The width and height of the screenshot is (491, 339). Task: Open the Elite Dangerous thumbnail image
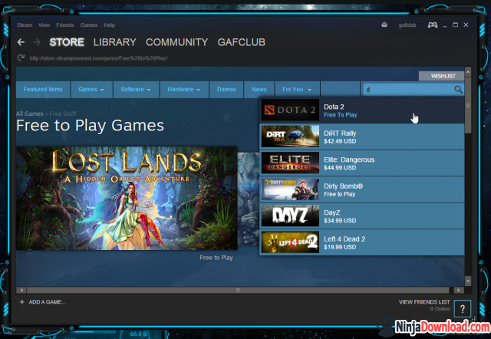click(x=290, y=163)
